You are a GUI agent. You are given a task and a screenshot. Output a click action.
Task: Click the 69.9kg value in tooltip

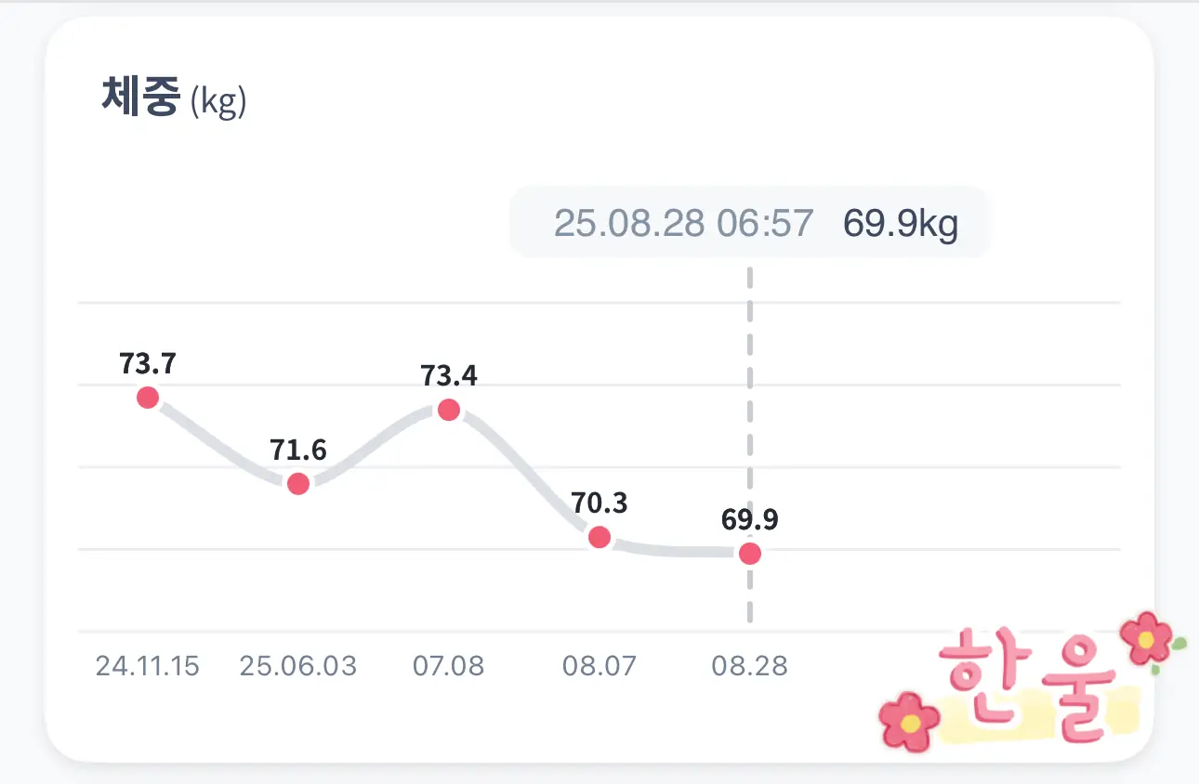(x=901, y=224)
